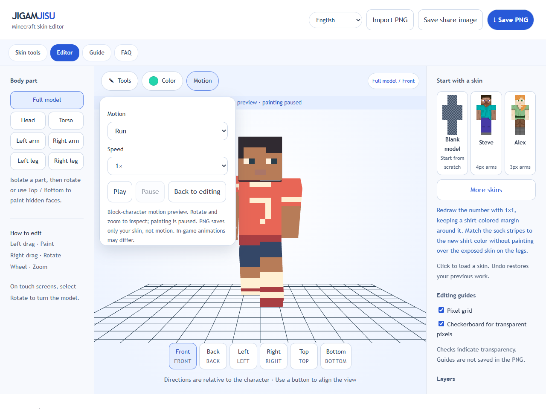This screenshot has width=546, height=409.
Task: Load the Alex skin thumbnail
Action: tap(520, 133)
